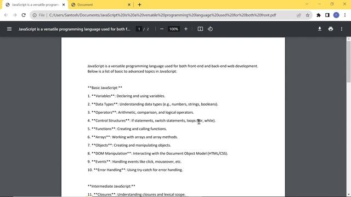
Task: Toggle the browser side panel
Action: pyautogui.click(x=327, y=15)
